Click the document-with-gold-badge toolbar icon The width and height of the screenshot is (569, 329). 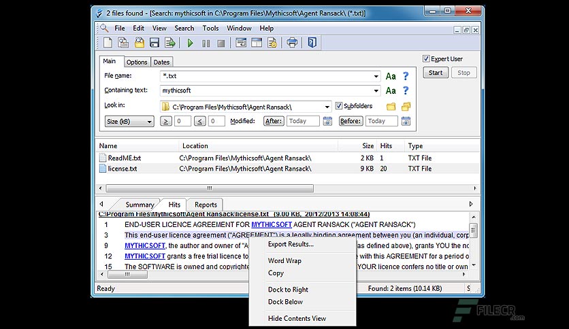pyautogui.click(x=272, y=43)
